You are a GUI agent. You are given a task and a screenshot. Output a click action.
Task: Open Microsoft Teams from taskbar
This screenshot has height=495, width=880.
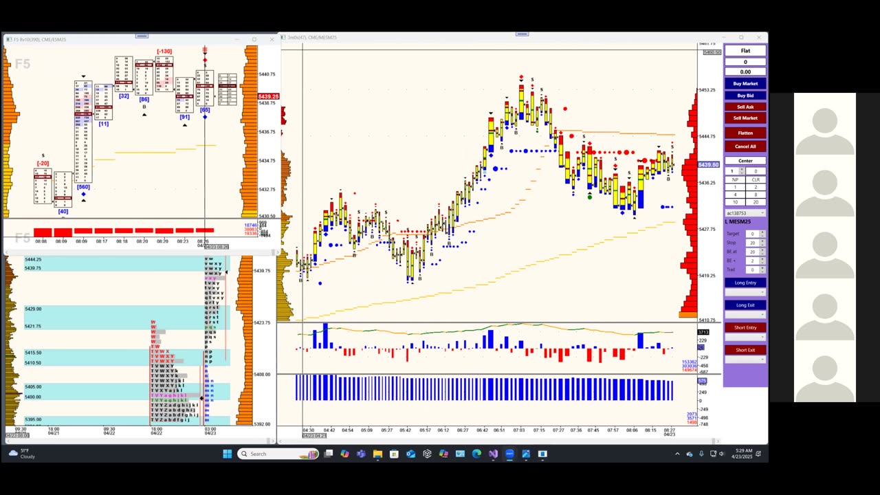361,454
